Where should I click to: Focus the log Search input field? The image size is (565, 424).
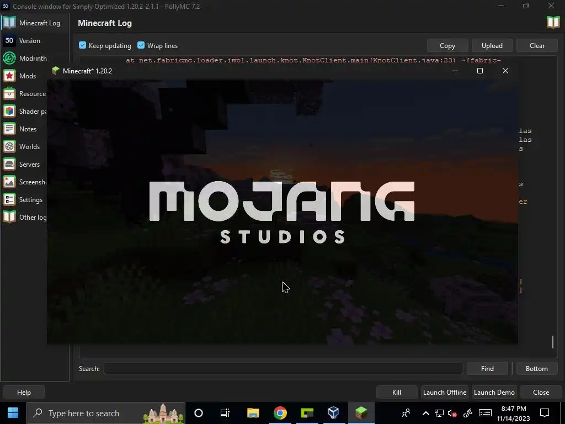[x=283, y=368]
